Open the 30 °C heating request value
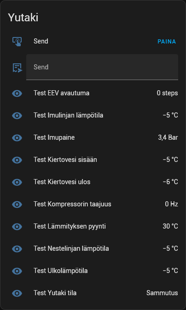Viewport: 186px width, 310px height. [x=170, y=226]
